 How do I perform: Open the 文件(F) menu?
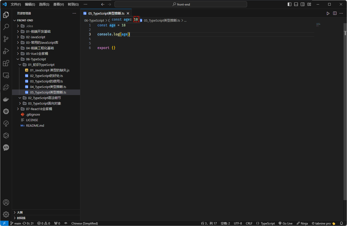coord(16,4)
